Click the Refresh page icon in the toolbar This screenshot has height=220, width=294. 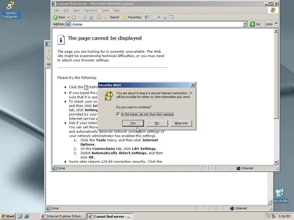91,17
